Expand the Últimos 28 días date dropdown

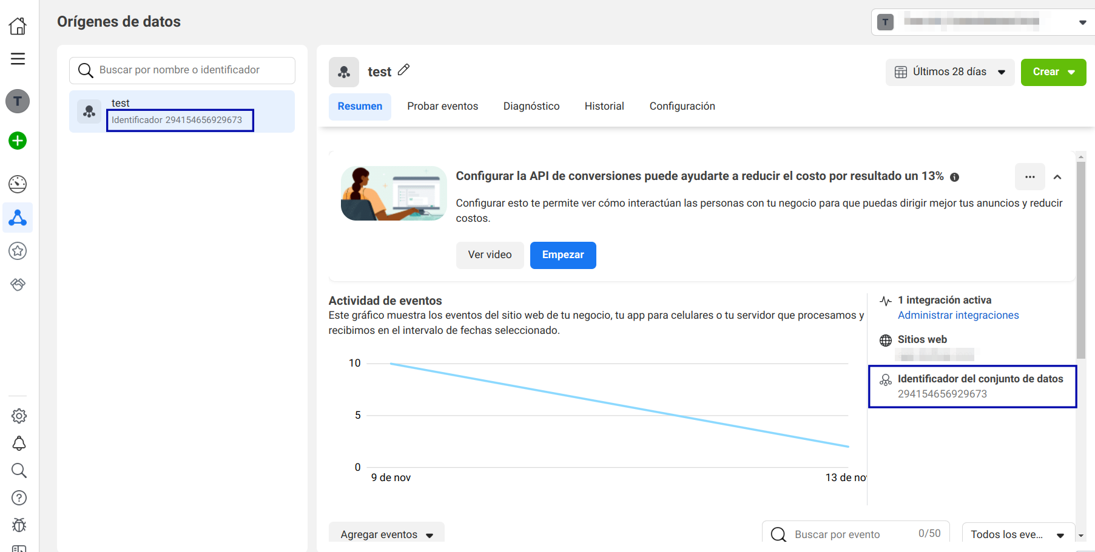pyautogui.click(x=949, y=72)
